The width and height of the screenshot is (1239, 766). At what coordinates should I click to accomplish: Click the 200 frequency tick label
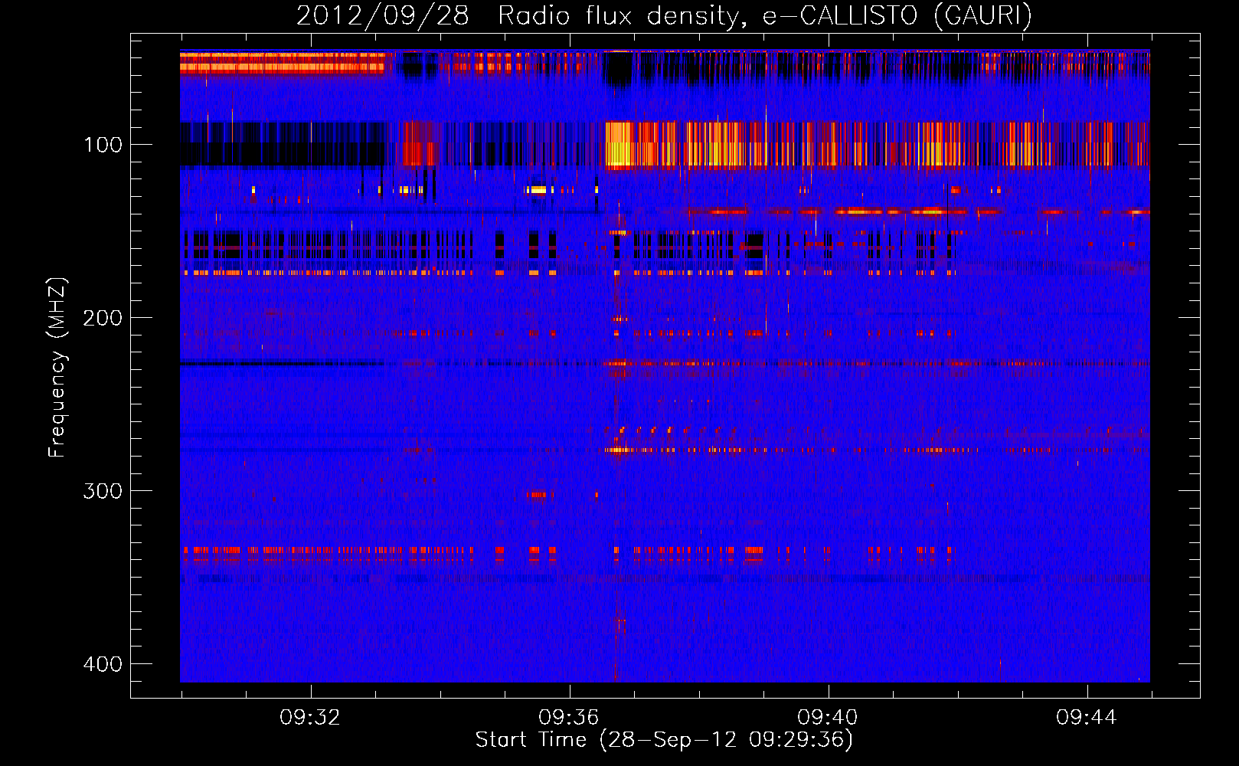(103, 318)
